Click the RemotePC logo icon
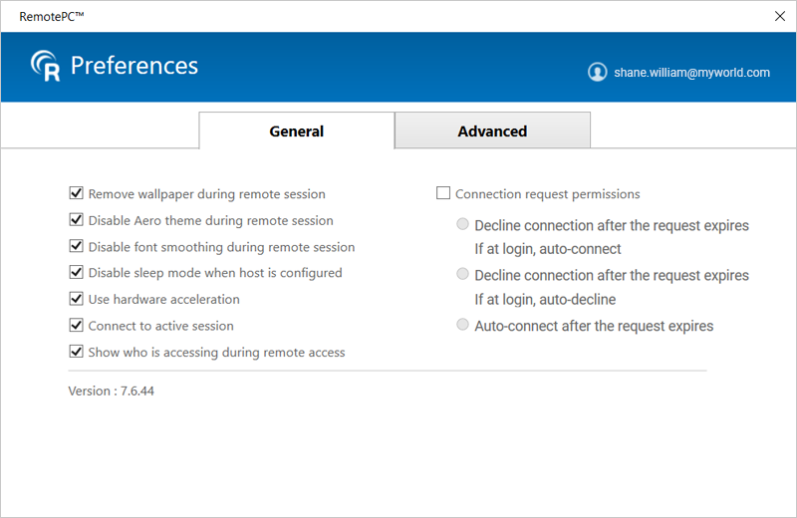Screen dimensions: 797x518 46,66
